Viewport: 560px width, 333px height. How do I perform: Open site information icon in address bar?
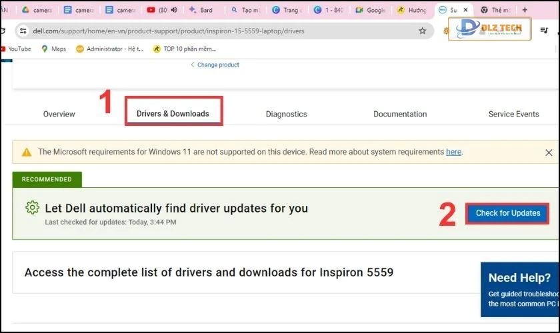click(23, 31)
